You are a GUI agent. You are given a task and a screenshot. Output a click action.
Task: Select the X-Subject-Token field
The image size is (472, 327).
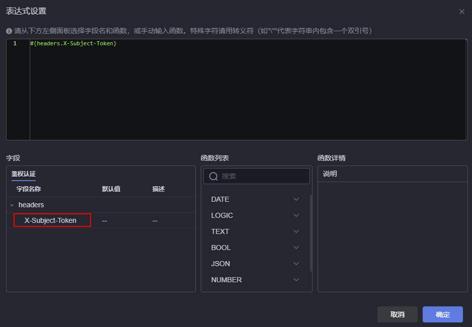[x=50, y=220]
